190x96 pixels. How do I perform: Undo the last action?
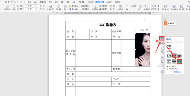tap(18, 2)
